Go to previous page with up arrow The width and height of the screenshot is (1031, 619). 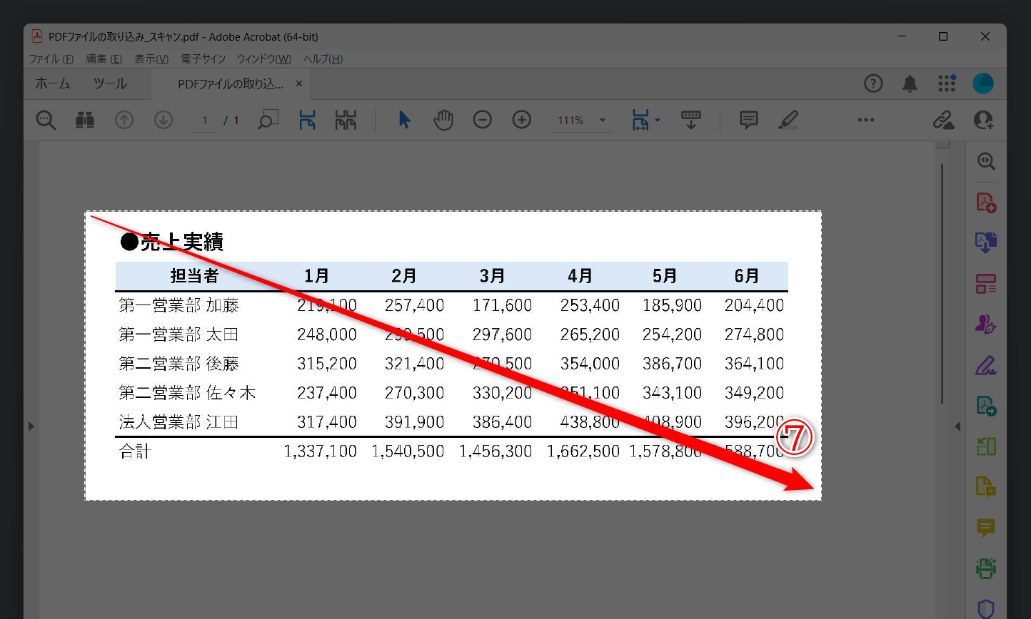[124, 121]
